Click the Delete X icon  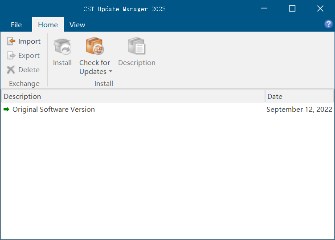click(x=11, y=69)
